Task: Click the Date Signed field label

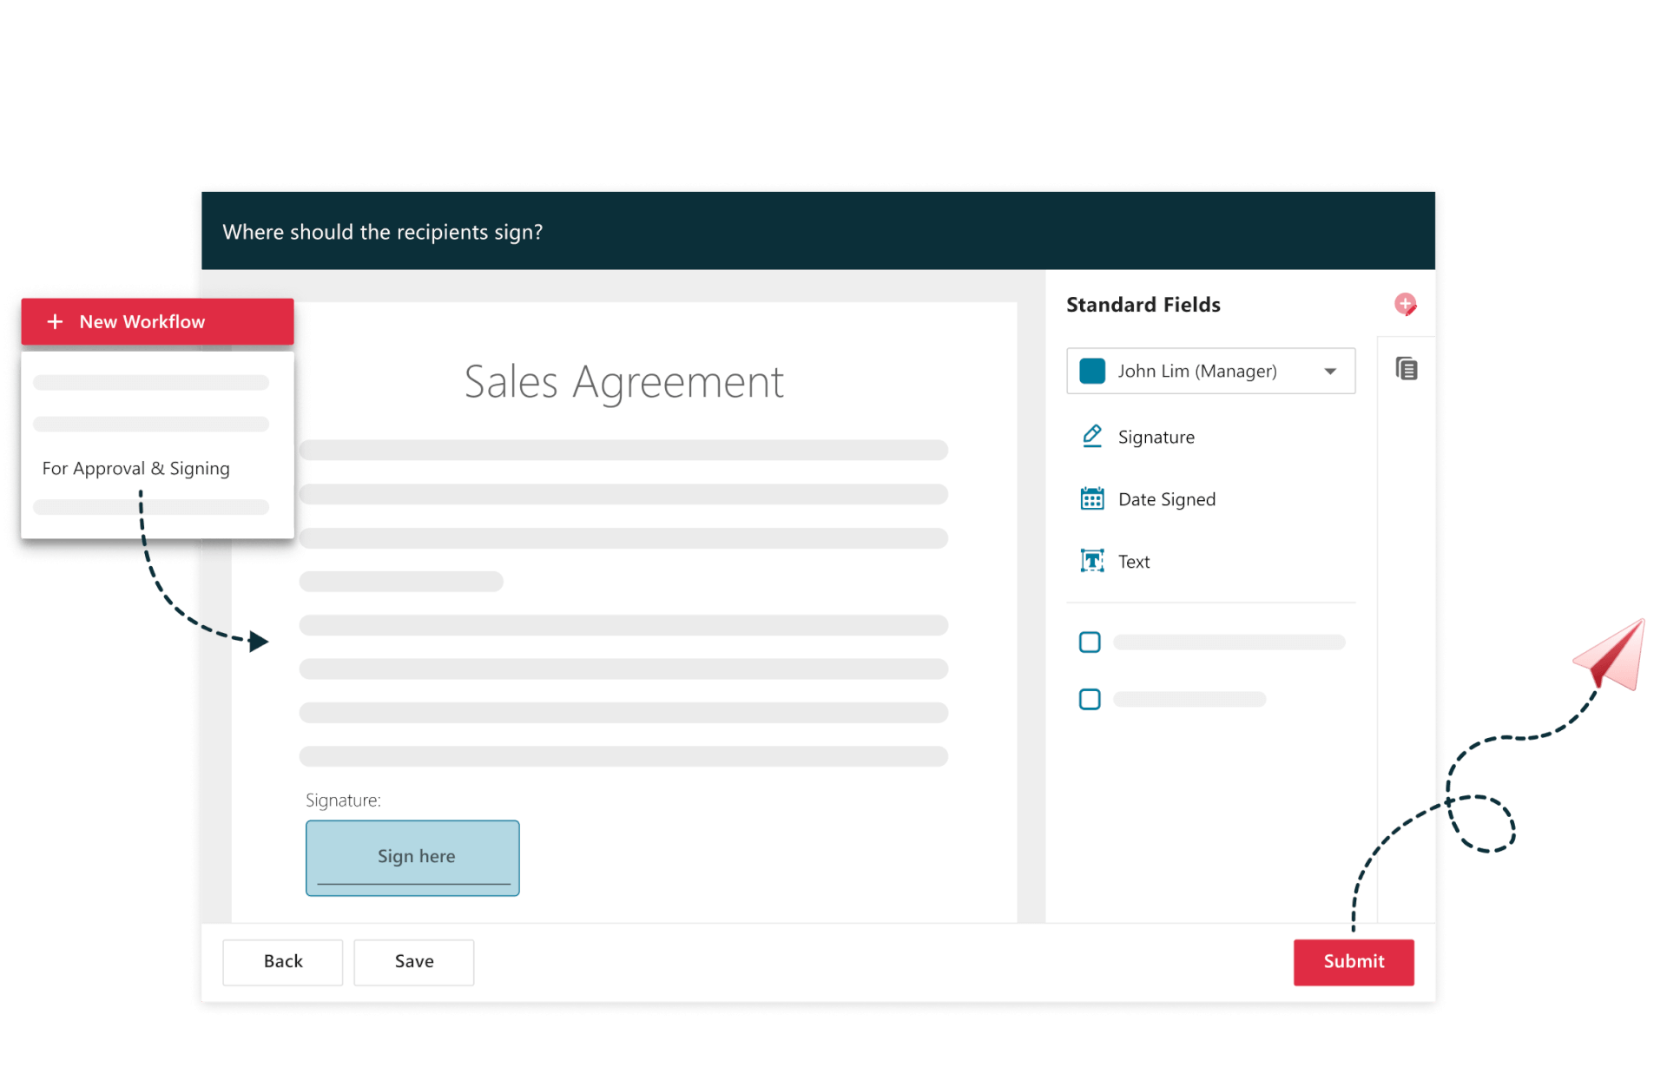Action: (x=1166, y=499)
